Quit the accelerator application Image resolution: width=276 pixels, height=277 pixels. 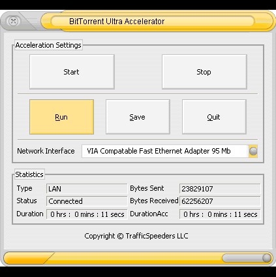[214, 117]
